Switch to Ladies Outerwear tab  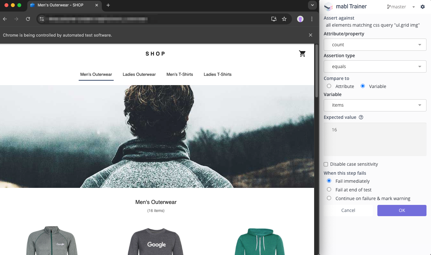point(139,75)
